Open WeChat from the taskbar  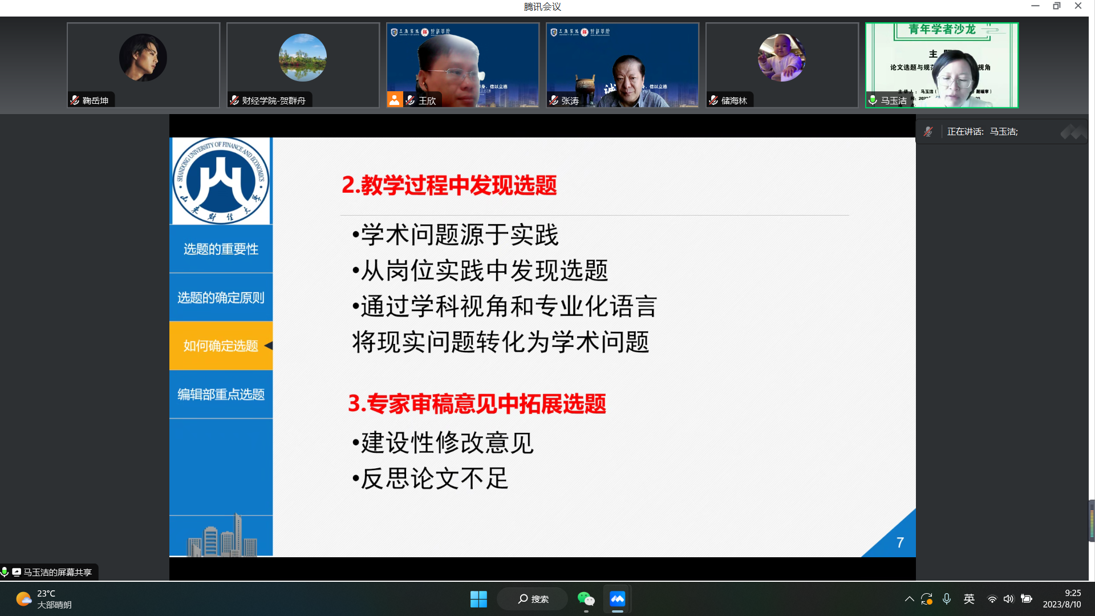pyautogui.click(x=586, y=599)
